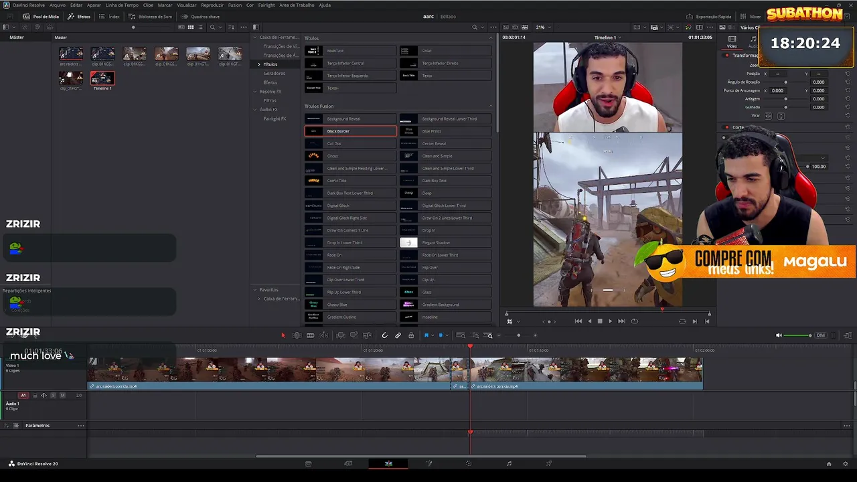857x482 pixels.
Task: Switch media pool to list view
Action: (x=200, y=27)
